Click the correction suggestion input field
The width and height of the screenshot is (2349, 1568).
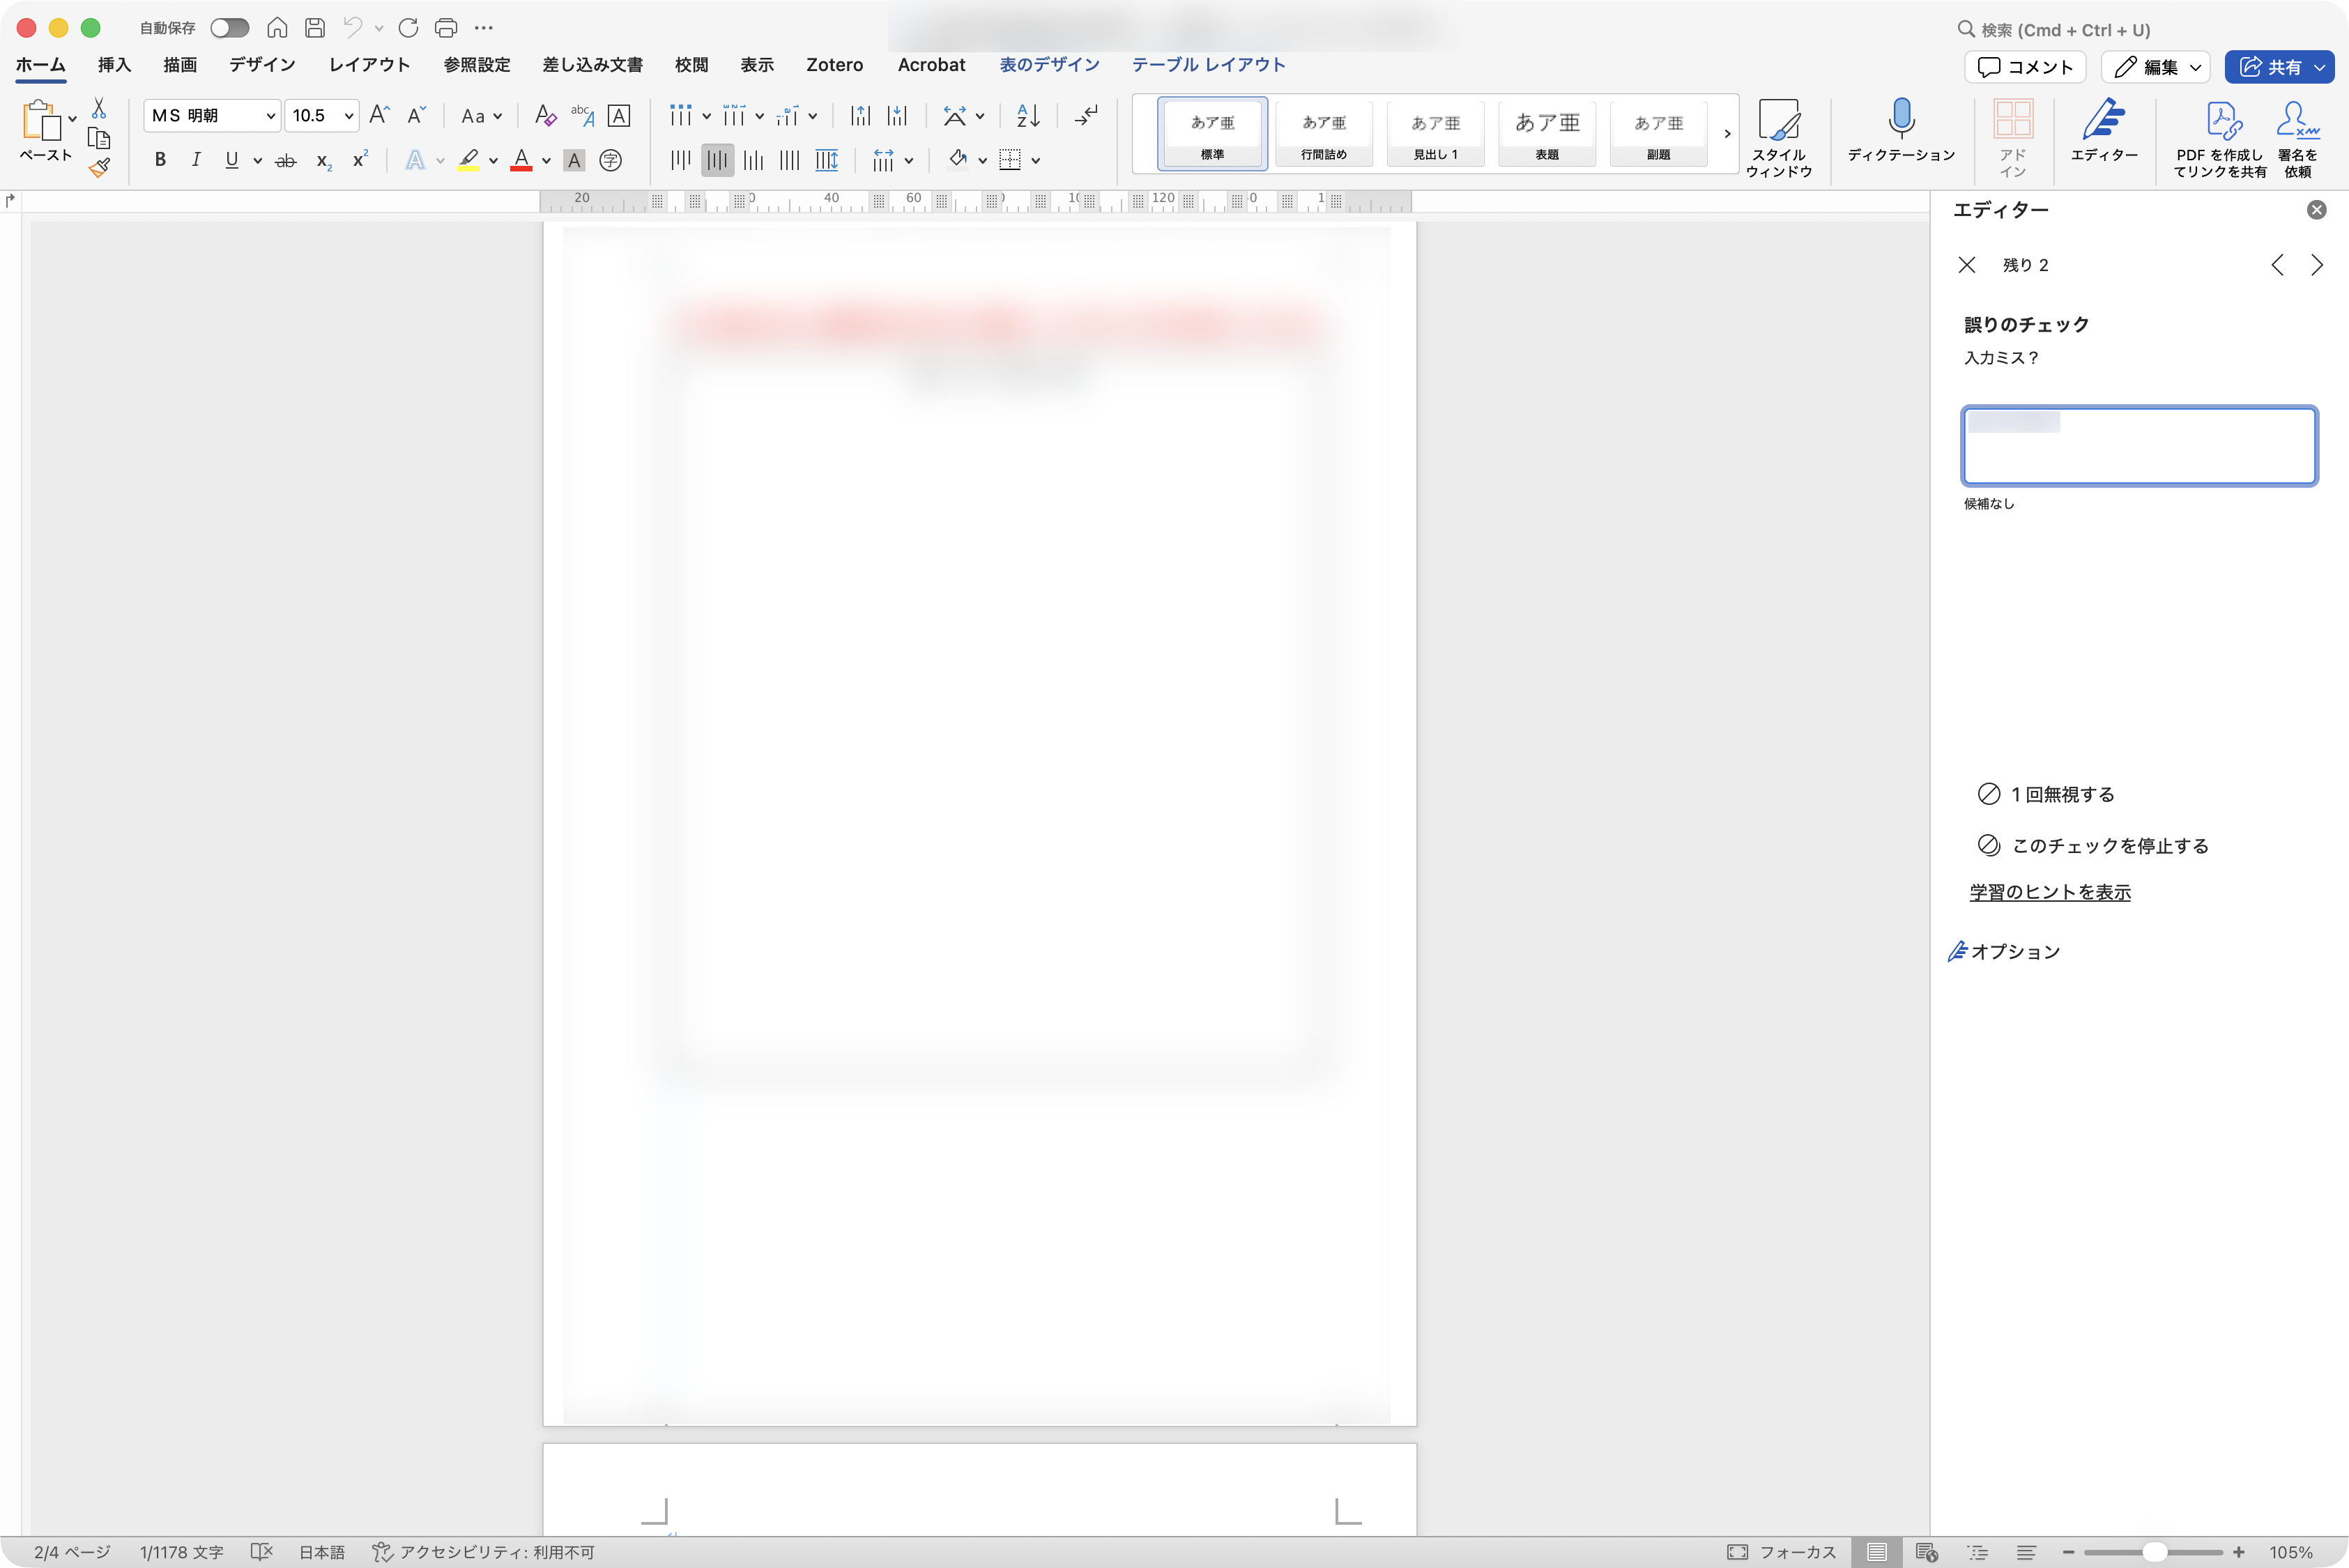(x=2139, y=446)
